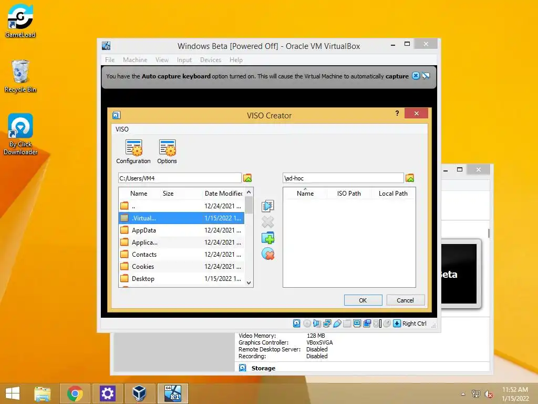The image size is (538, 404).
Task: Click mouse integration status bar icon
Action: (x=387, y=324)
